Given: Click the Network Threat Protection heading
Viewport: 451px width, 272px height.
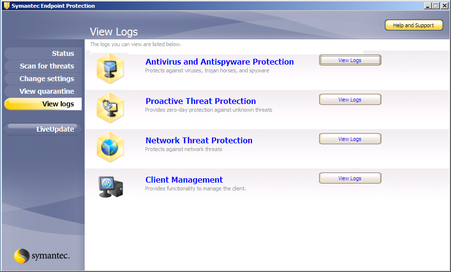Looking at the screenshot, I should (x=199, y=140).
